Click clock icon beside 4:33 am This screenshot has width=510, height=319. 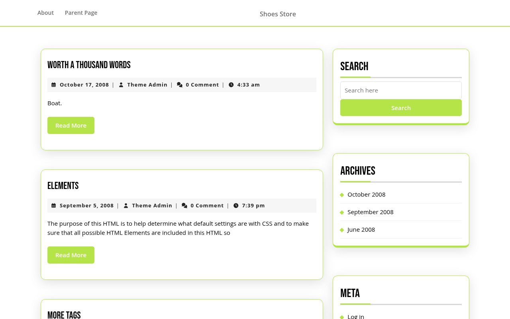coord(231,85)
